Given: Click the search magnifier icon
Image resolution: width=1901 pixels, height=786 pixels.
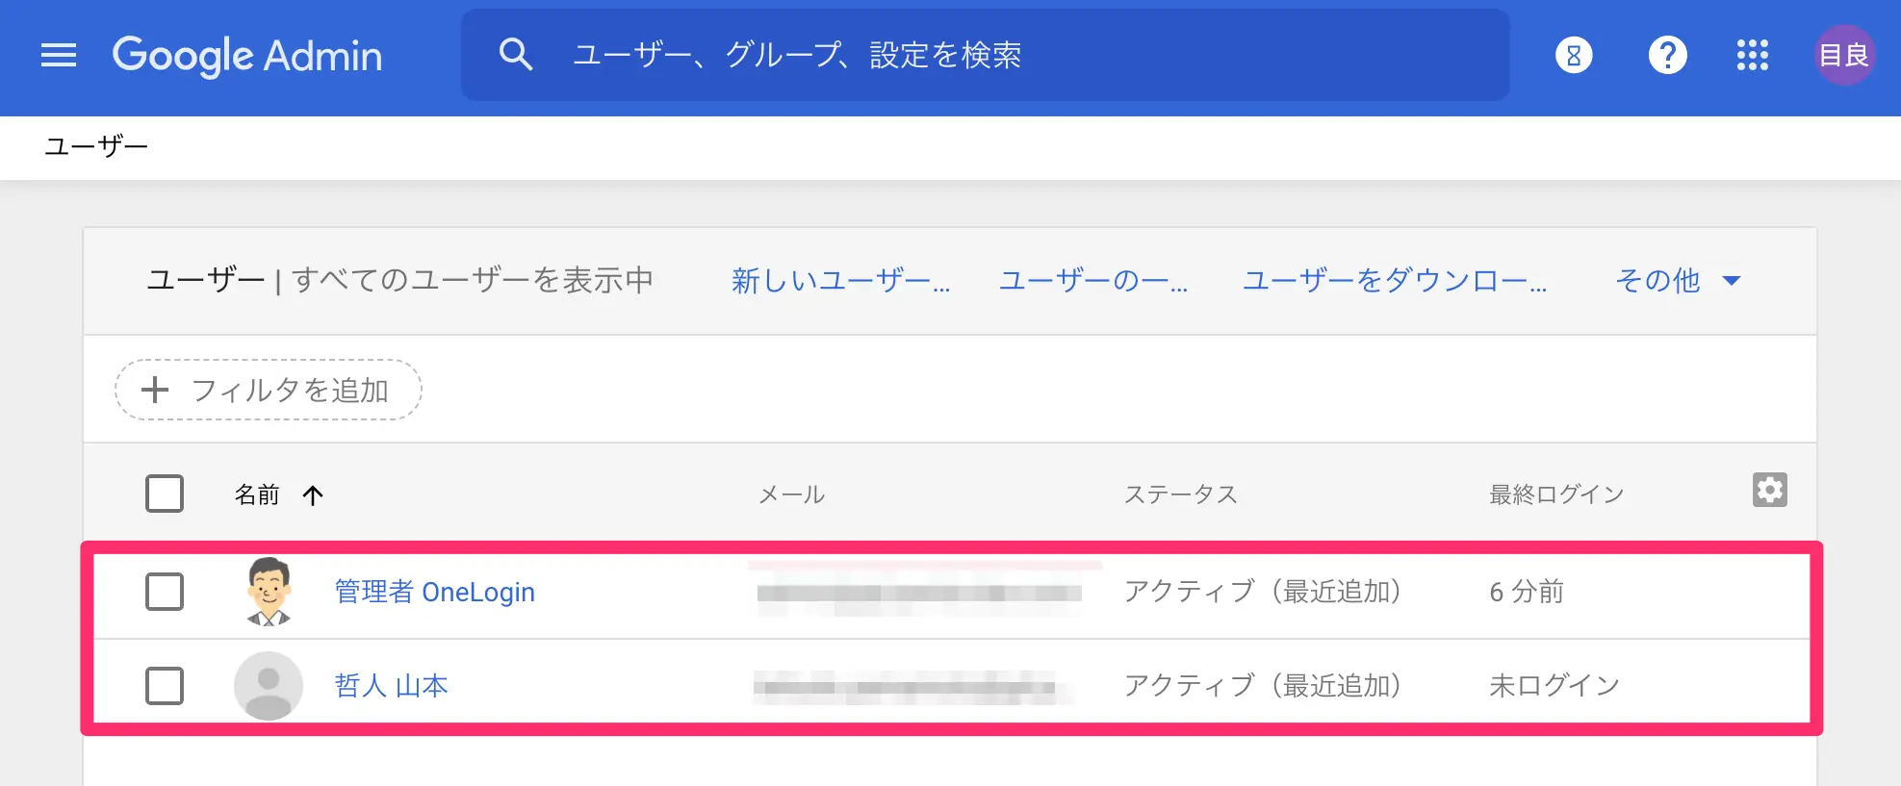Looking at the screenshot, I should coord(516,55).
